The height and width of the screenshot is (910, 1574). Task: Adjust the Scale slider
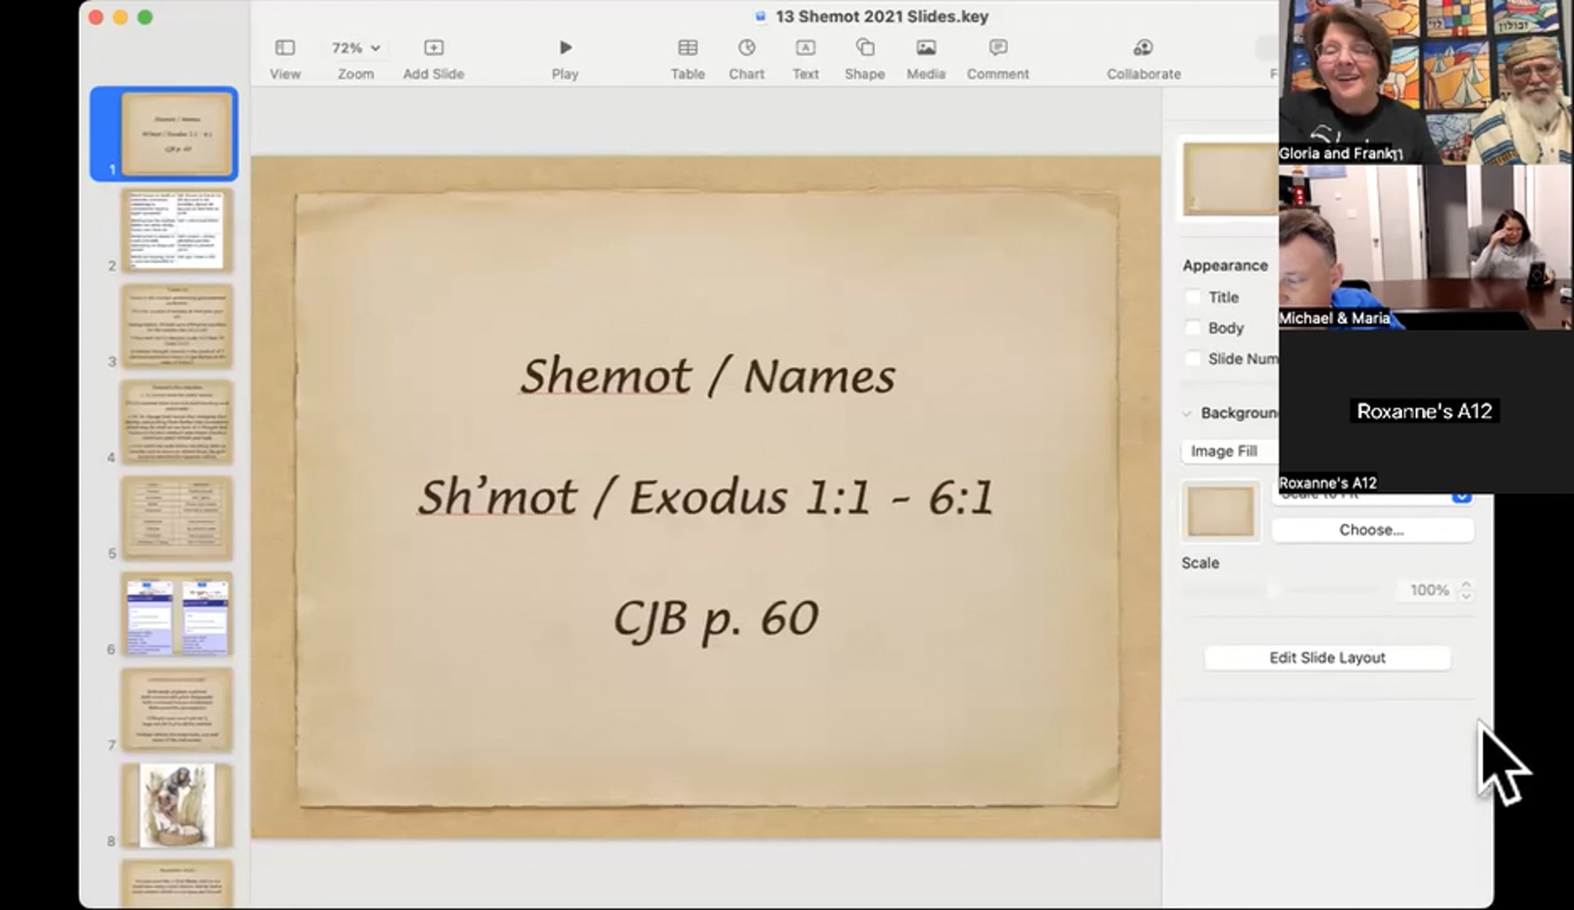tap(1274, 591)
